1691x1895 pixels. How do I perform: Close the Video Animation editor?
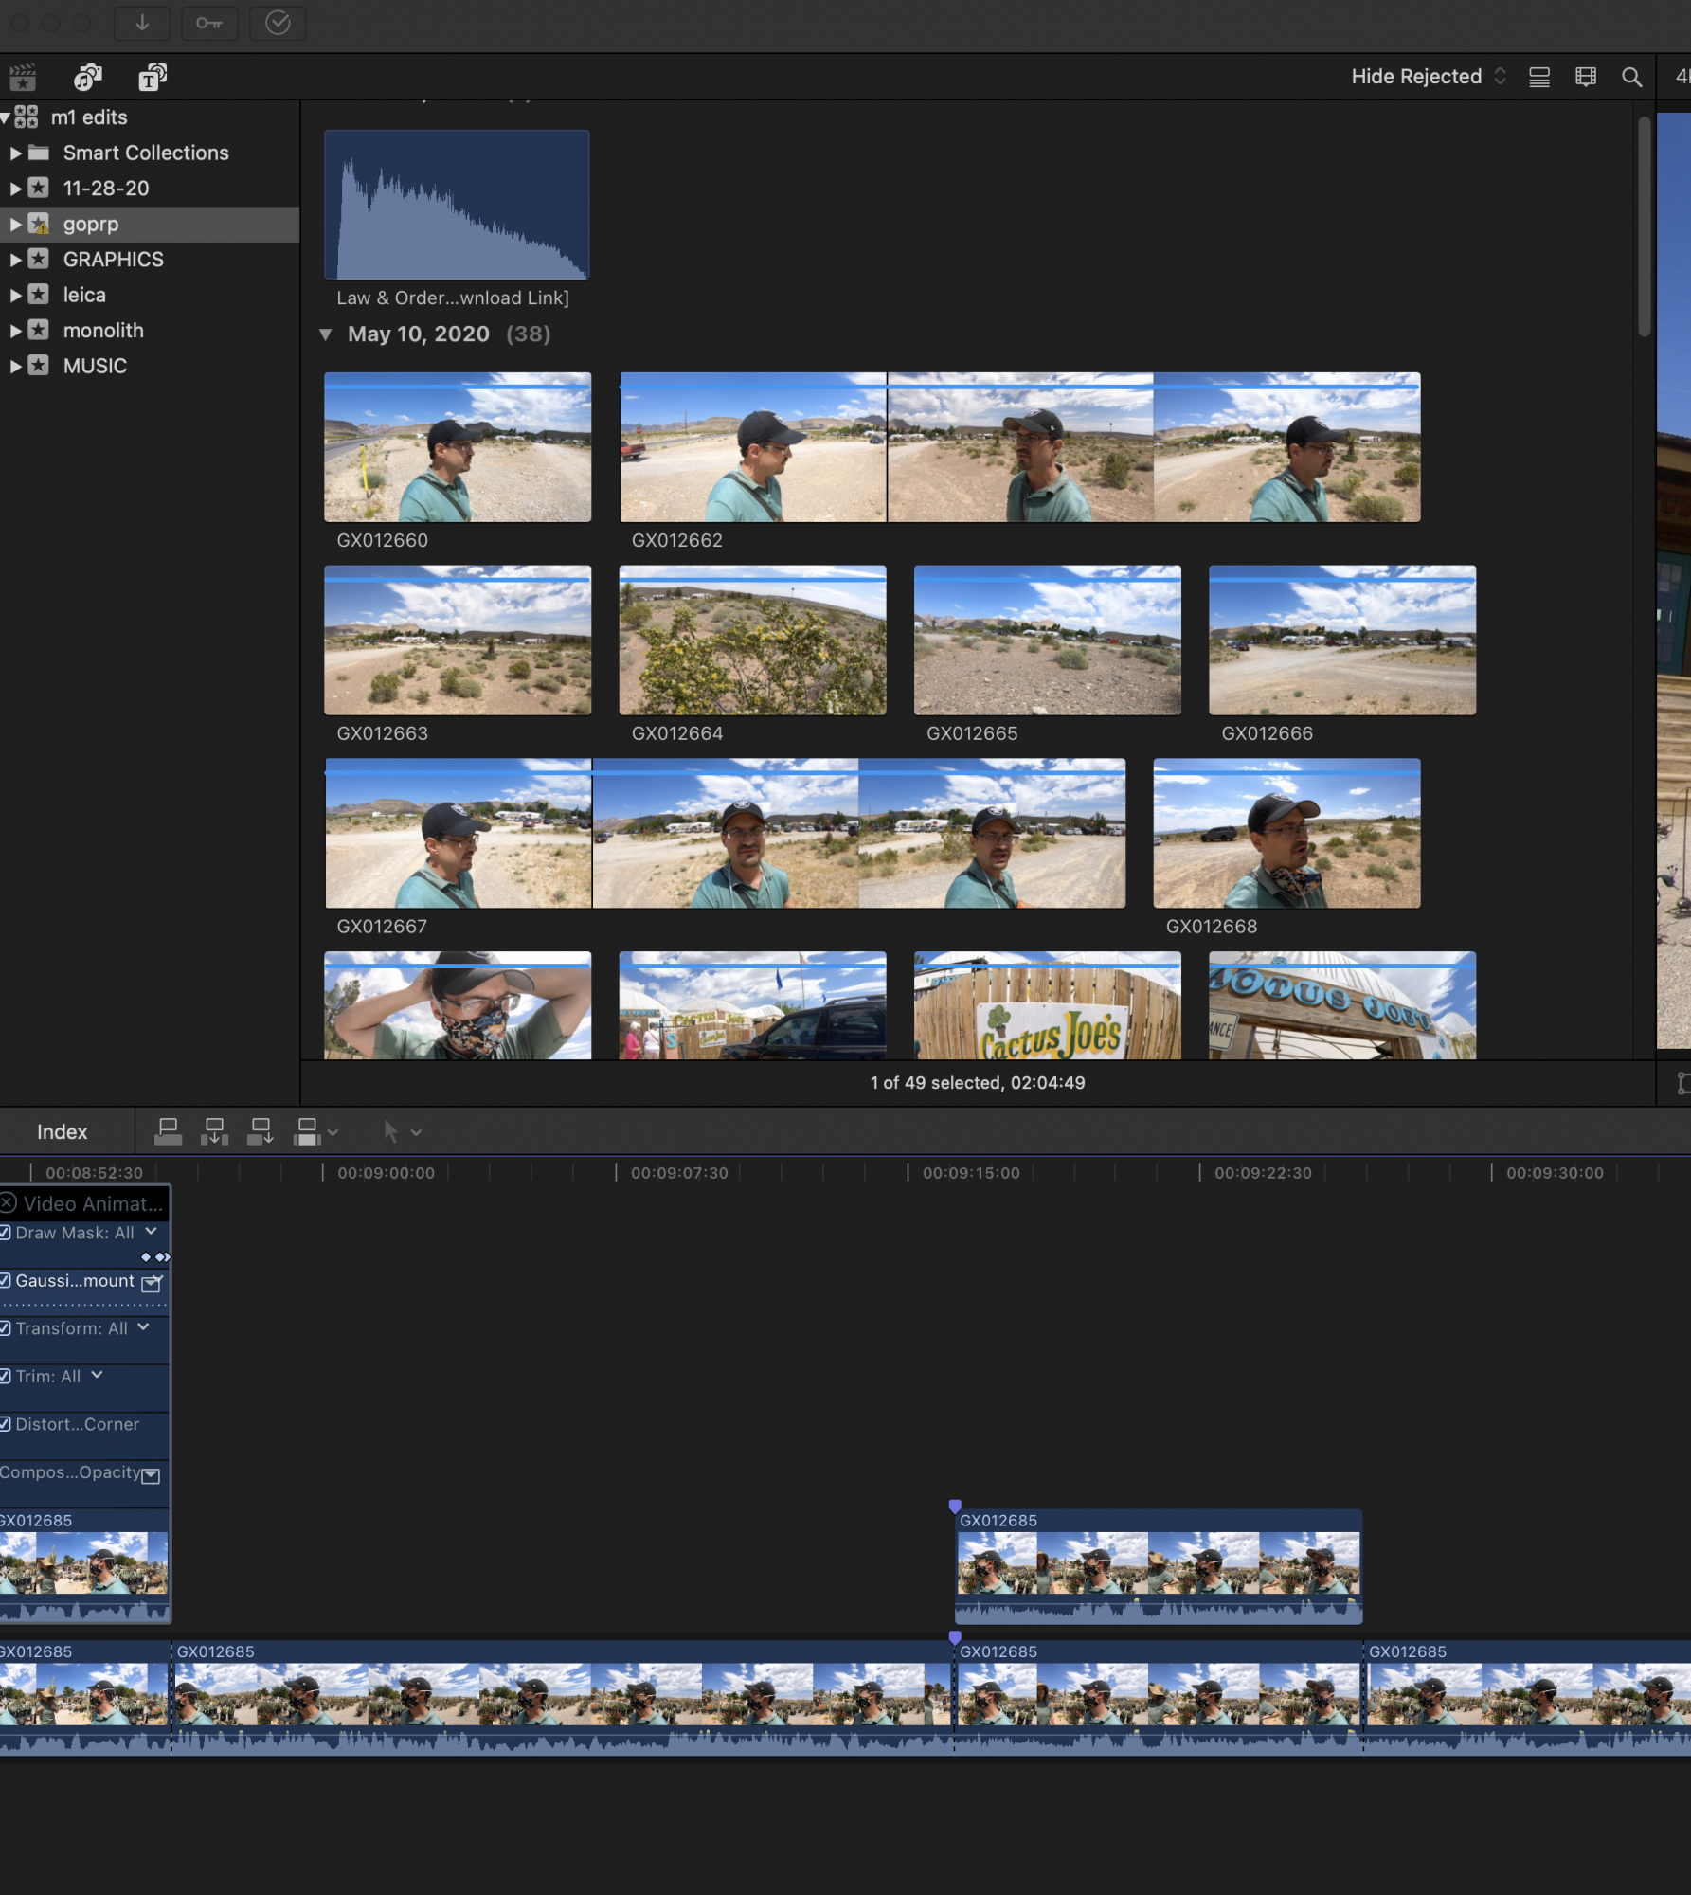coord(9,1203)
